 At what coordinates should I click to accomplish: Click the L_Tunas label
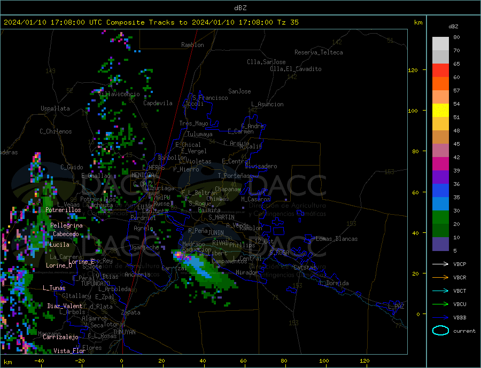click(54, 288)
